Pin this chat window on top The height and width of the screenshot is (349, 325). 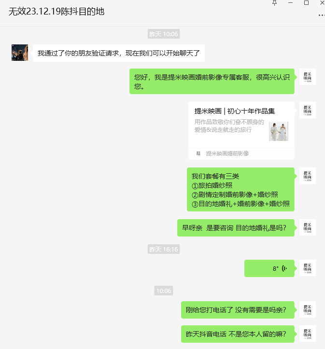click(x=274, y=3)
